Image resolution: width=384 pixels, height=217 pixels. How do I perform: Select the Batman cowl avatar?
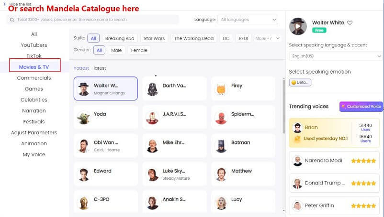(221, 146)
